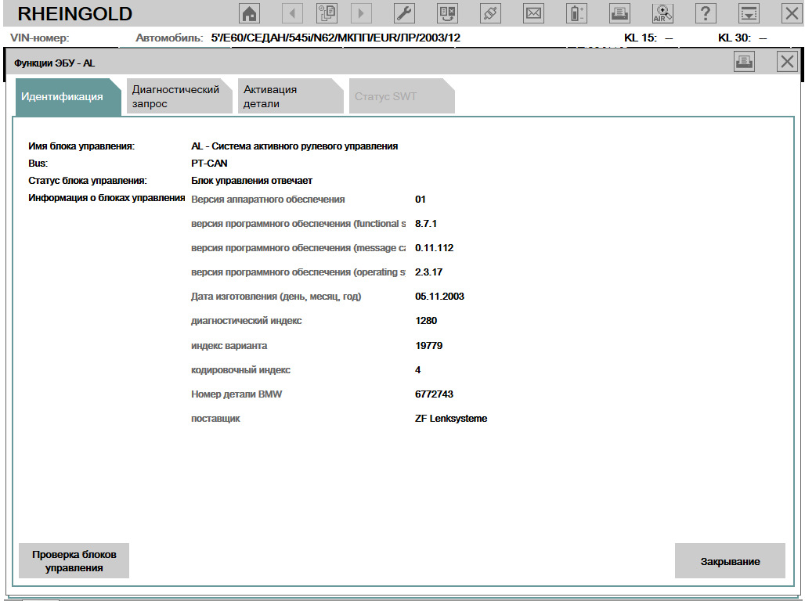The height and width of the screenshot is (601, 805).
Task: Open the control unit tree icon
Action: click(x=447, y=13)
